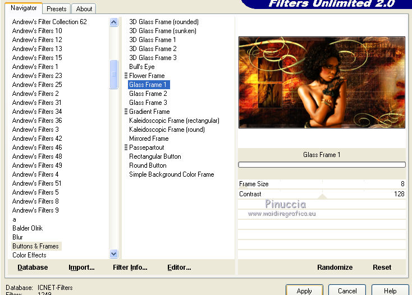This screenshot has width=412, height=295.
Task: Select Simple Background Color Frame
Action: tap(172, 174)
